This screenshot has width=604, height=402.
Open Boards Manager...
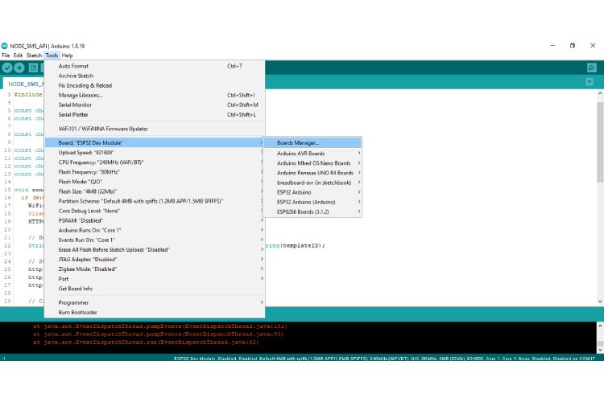[312, 143]
